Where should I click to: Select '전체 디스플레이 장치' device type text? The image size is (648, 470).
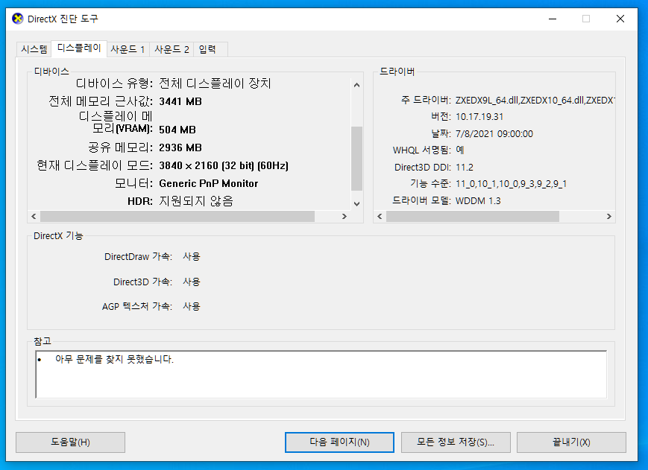pyautogui.click(x=215, y=83)
